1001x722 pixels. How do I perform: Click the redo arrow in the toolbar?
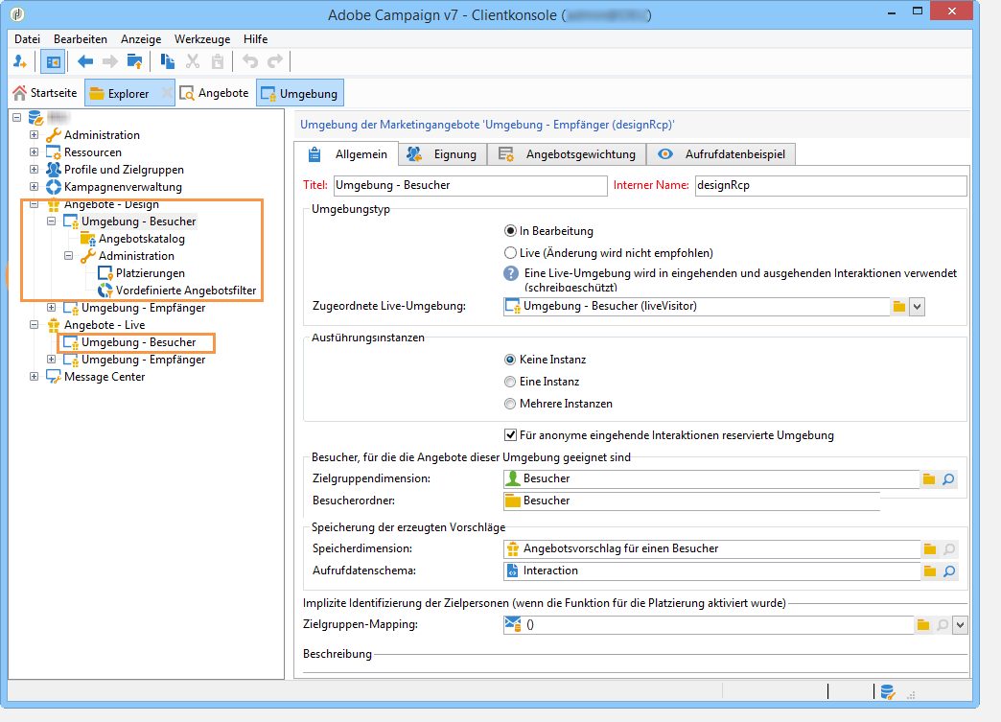point(275,61)
